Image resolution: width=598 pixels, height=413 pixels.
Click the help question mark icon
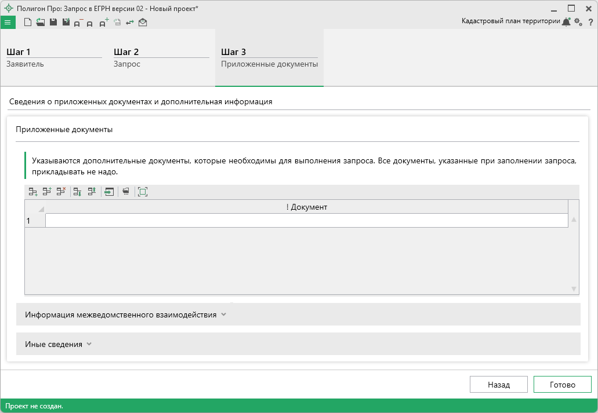(x=590, y=22)
